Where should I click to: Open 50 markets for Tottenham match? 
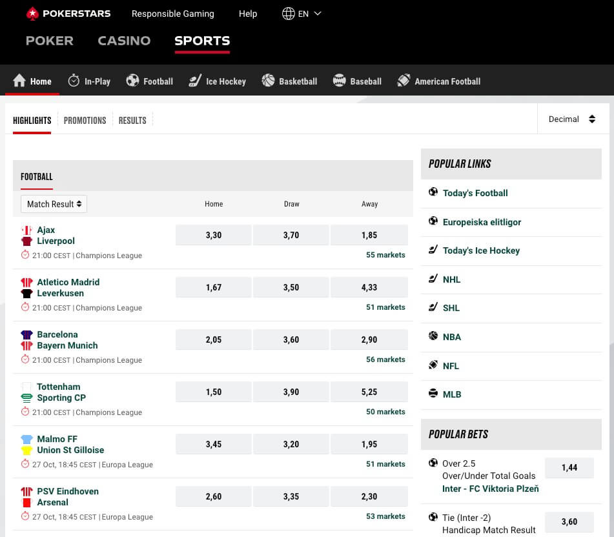coord(385,412)
